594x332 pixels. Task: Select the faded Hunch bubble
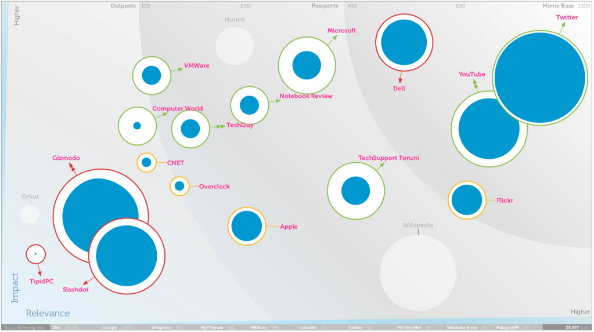click(x=235, y=46)
